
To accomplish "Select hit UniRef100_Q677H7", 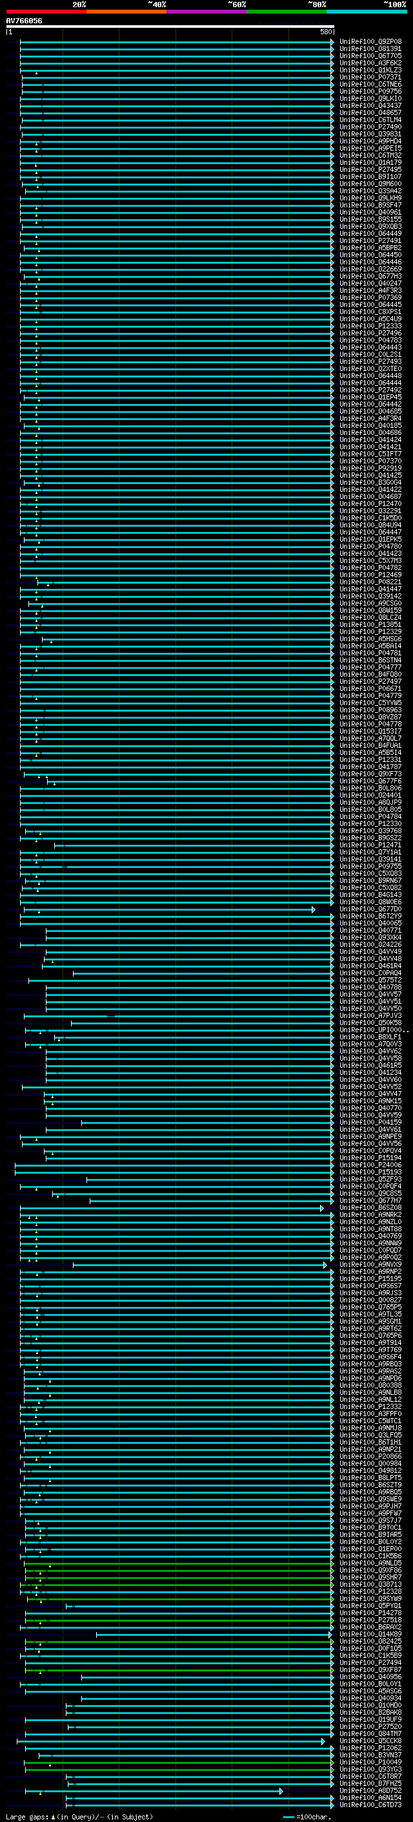I will [370, 1200].
